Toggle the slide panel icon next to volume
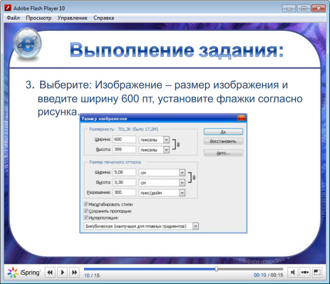 [x=305, y=273]
